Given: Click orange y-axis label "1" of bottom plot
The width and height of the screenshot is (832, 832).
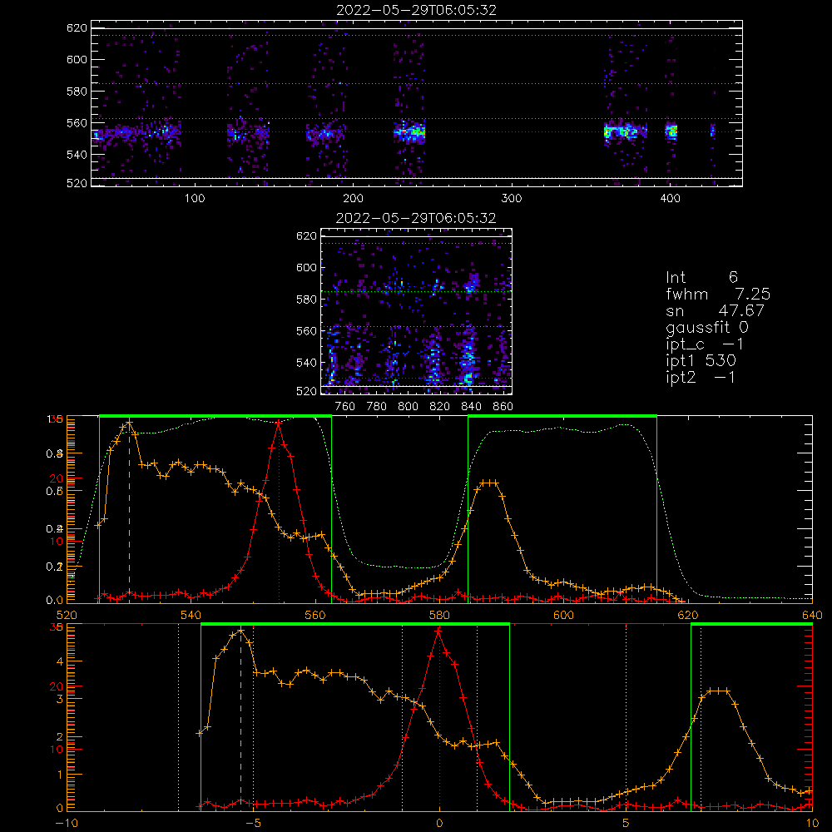Looking at the screenshot, I should [59, 774].
